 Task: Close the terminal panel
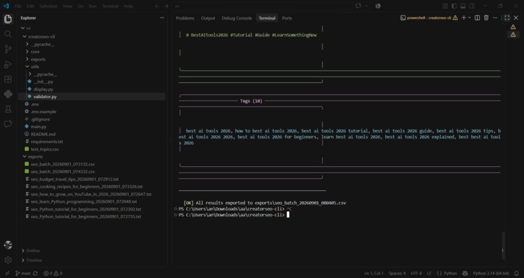[x=516, y=18]
